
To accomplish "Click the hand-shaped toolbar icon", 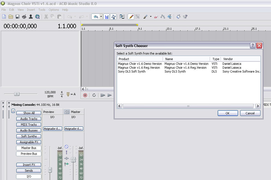I will click(178, 17).
